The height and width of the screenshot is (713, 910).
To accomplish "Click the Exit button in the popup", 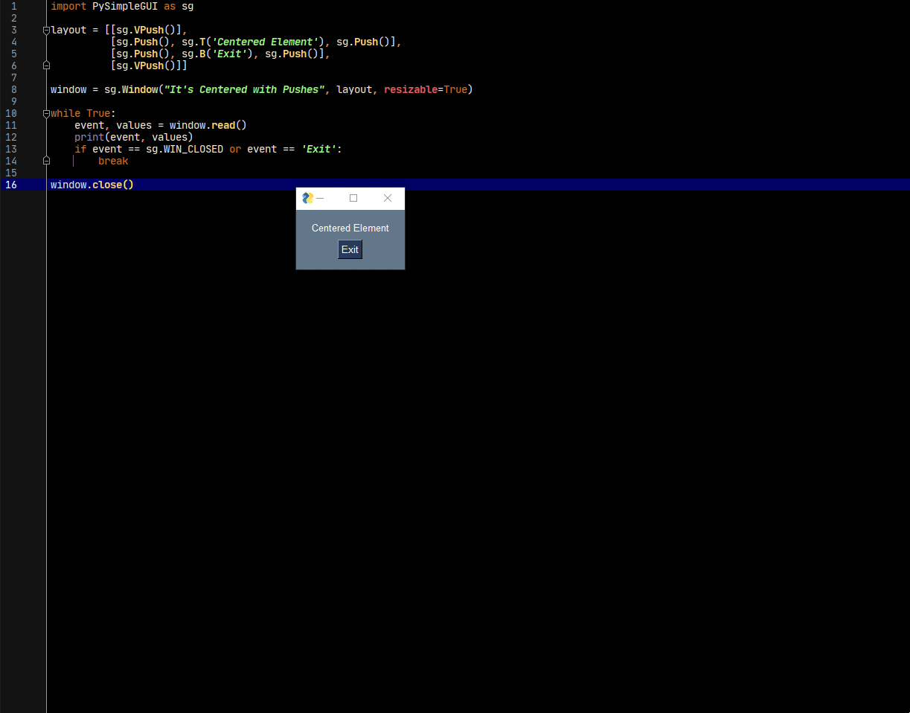I will click(350, 249).
